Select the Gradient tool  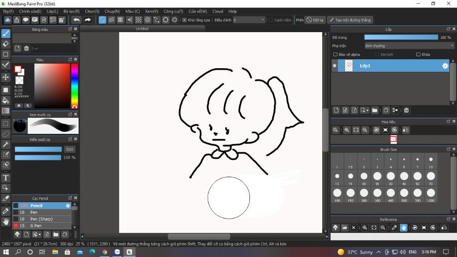click(x=6, y=111)
